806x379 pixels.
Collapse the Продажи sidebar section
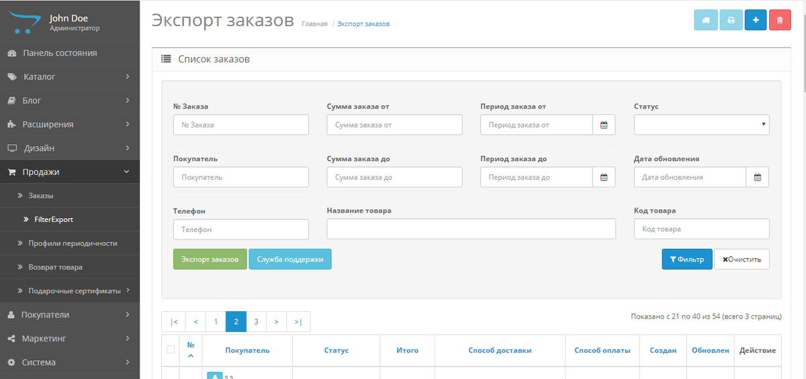(70, 172)
